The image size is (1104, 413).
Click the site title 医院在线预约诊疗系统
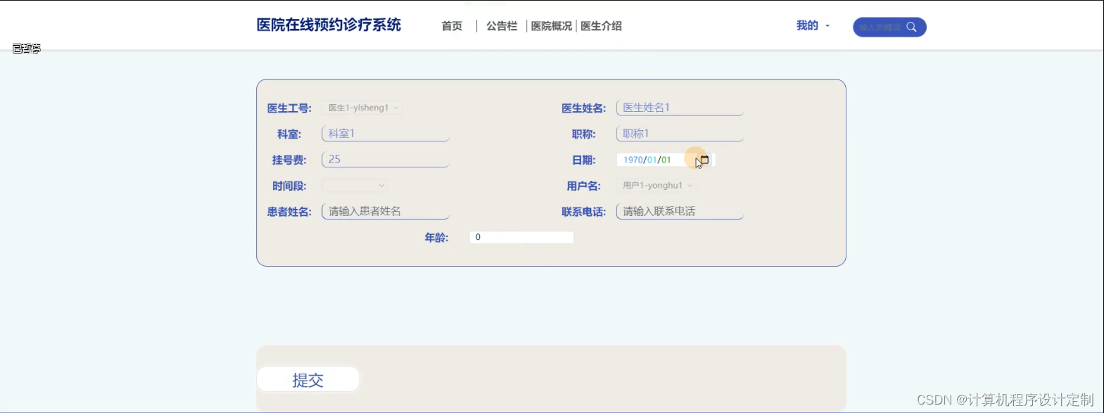tap(329, 25)
